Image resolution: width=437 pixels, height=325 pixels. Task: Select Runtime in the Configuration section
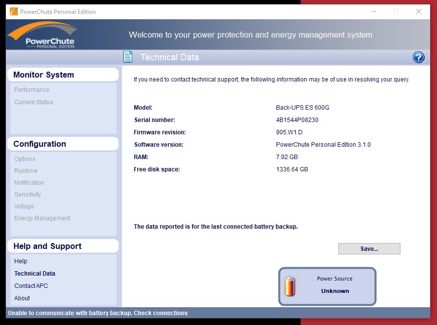click(26, 171)
